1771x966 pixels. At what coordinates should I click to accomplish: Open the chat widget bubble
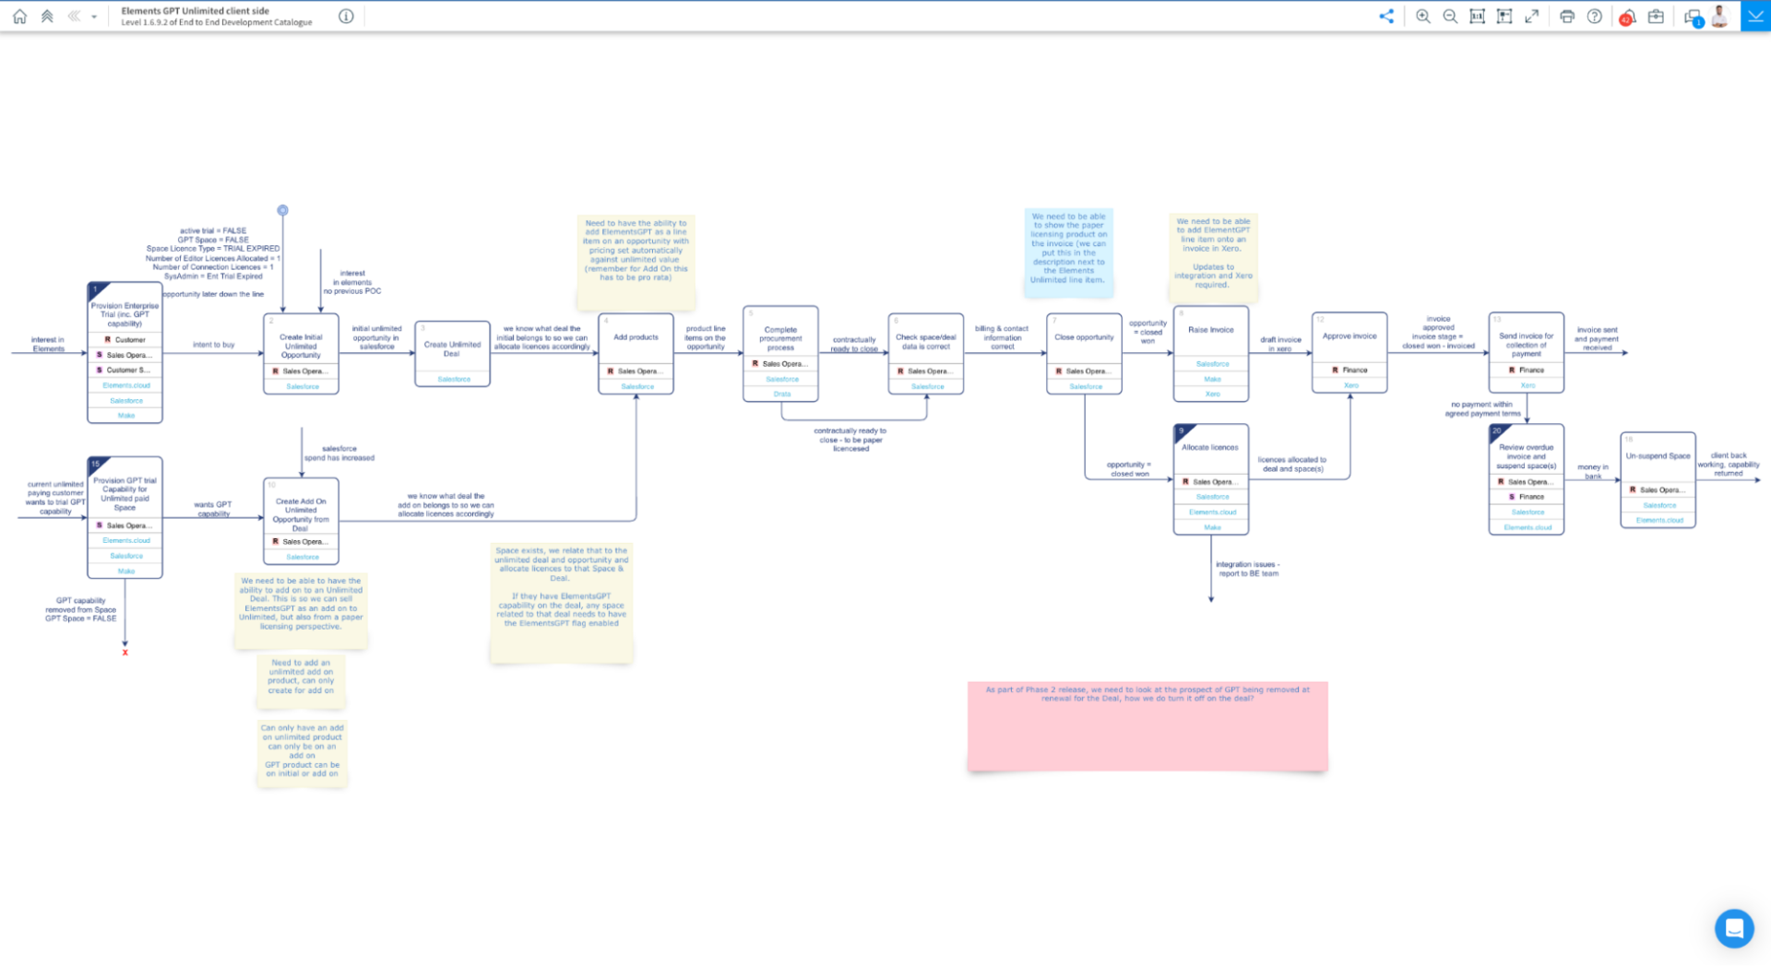(1733, 928)
